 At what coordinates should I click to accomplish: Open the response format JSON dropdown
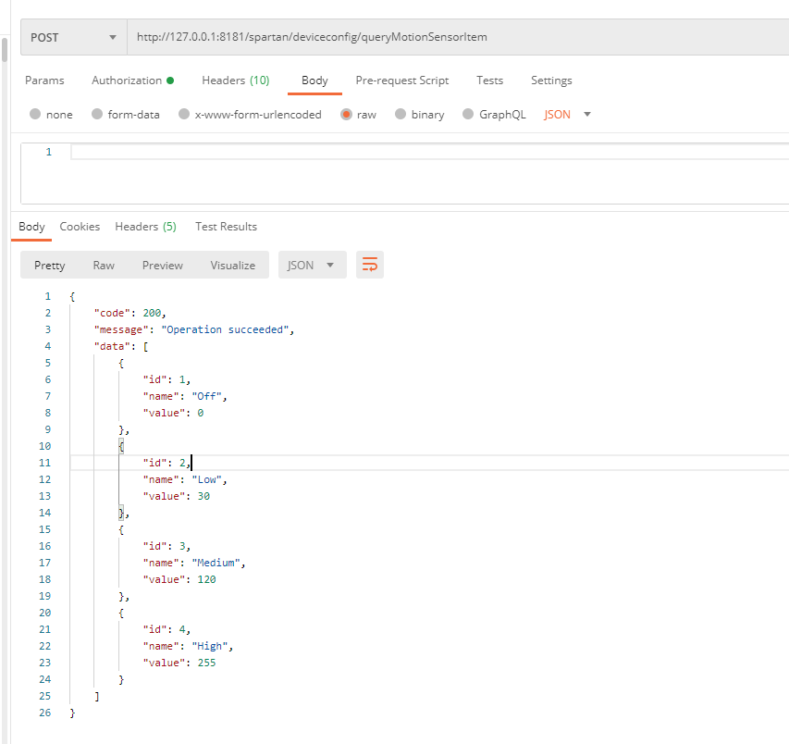[x=312, y=265]
